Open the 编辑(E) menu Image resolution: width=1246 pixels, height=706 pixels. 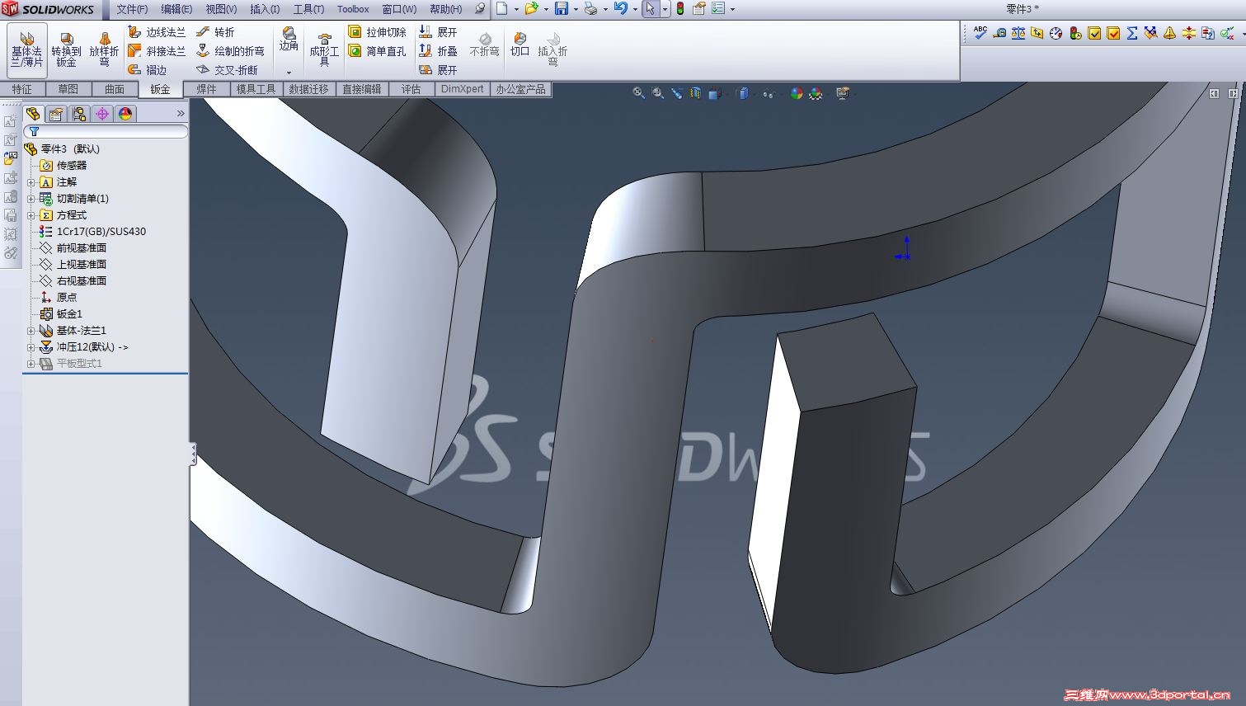(x=176, y=9)
